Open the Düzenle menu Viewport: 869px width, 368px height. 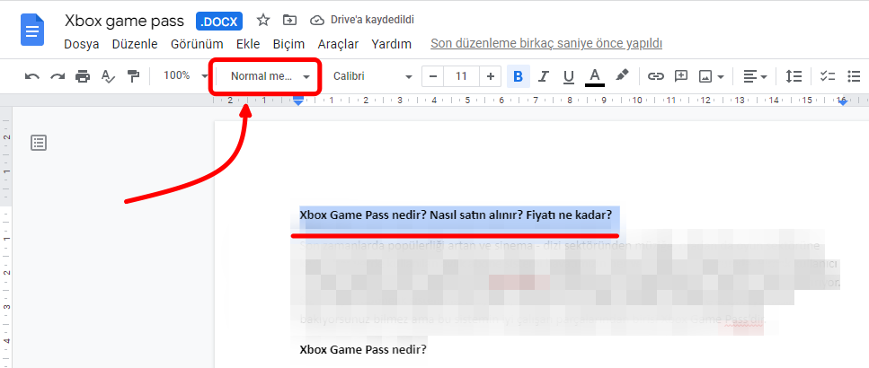coord(135,44)
